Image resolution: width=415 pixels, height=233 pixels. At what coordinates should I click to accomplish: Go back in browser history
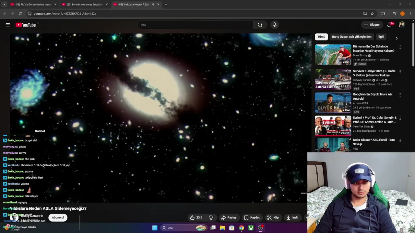coord(5,14)
